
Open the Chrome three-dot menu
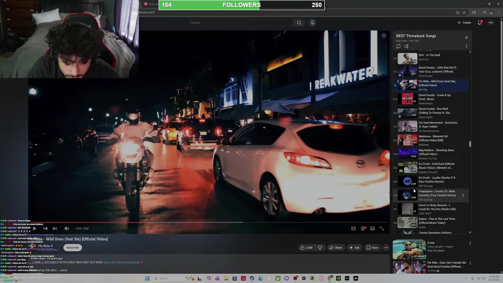click(498, 13)
